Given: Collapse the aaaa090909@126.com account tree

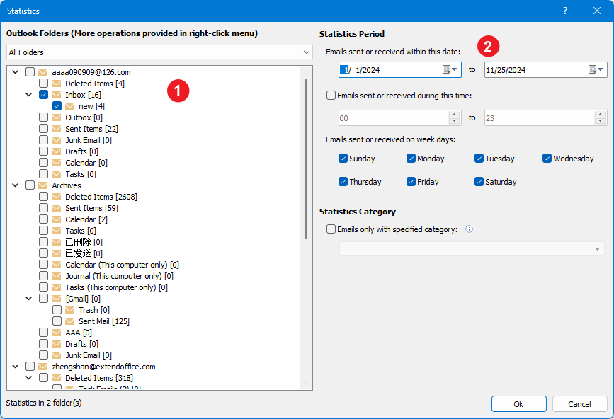Looking at the screenshot, I should coord(16,72).
